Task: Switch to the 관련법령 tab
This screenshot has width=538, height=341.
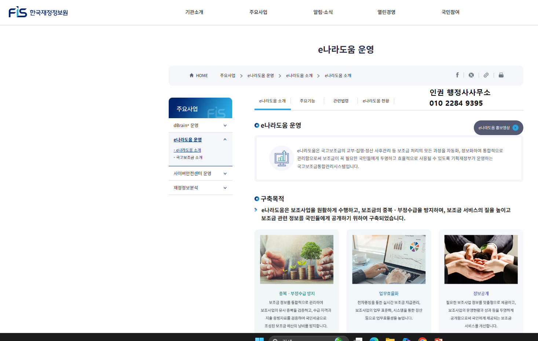Action: [x=341, y=101]
